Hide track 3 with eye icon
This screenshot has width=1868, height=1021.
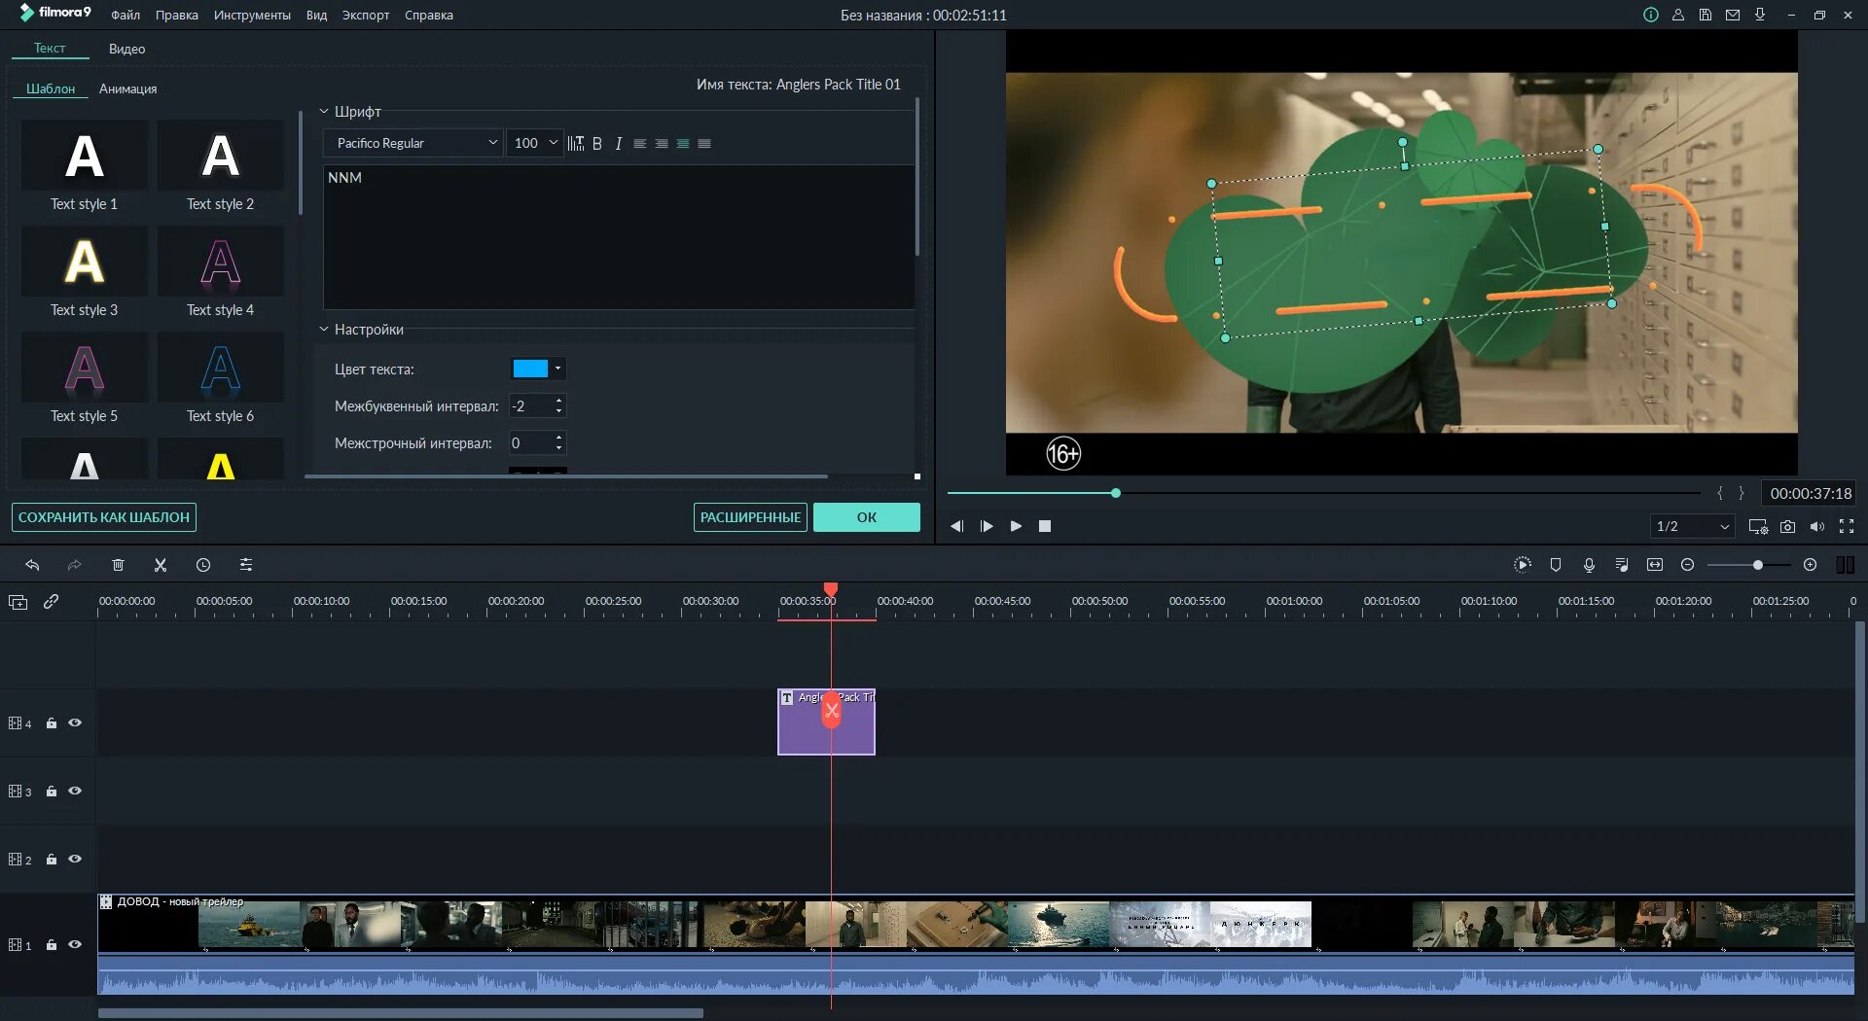pyautogui.click(x=75, y=791)
